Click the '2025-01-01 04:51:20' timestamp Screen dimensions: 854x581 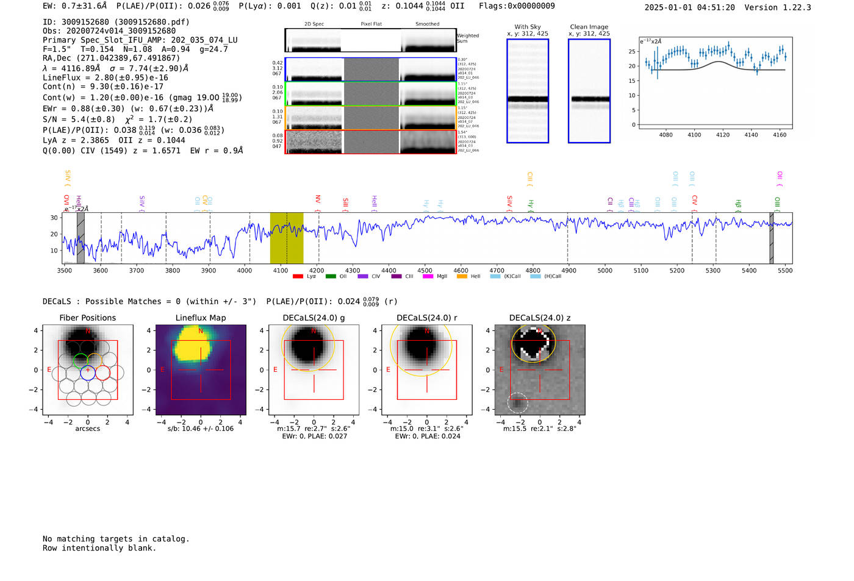tap(689, 8)
